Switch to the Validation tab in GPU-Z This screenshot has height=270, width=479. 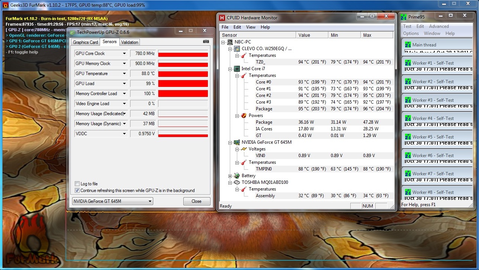tap(130, 42)
